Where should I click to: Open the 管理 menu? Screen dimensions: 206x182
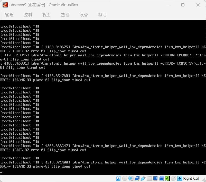tap(9, 15)
